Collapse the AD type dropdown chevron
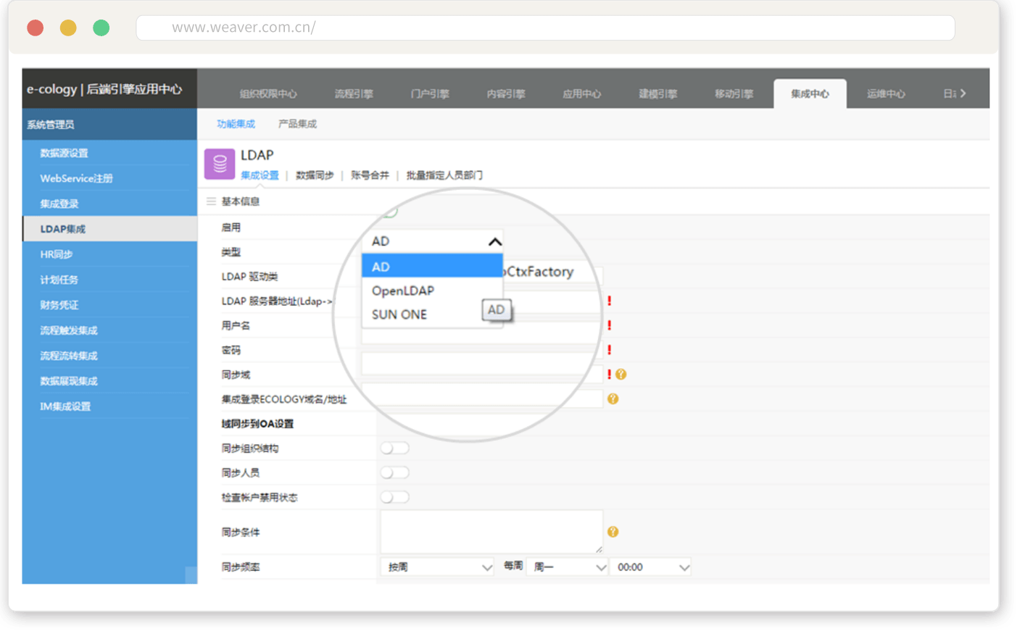 pos(494,242)
